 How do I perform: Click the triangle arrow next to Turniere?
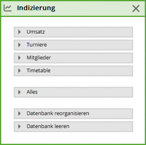[x=19, y=45]
